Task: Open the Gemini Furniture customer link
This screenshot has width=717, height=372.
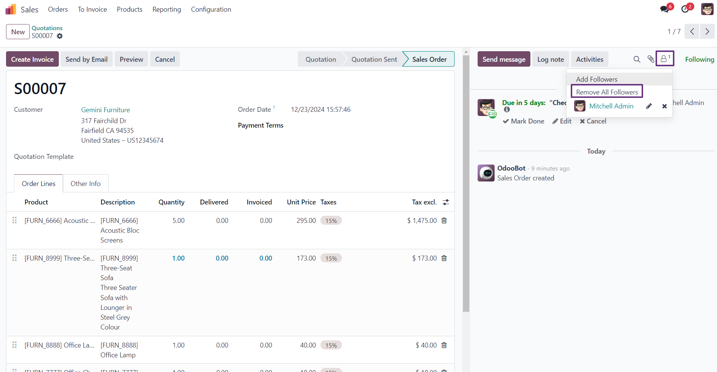Action: [106, 110]
